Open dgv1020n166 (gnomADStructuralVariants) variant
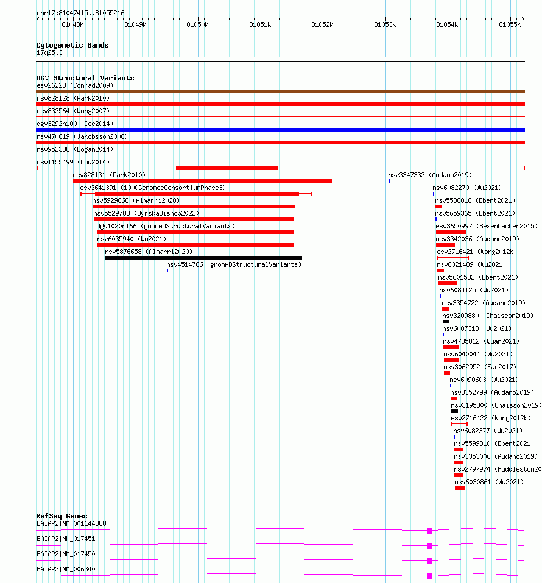The image size is (542, 583). (x=166, y=227)
